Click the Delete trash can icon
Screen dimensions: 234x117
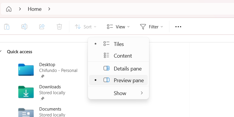[x=59, y=27]
